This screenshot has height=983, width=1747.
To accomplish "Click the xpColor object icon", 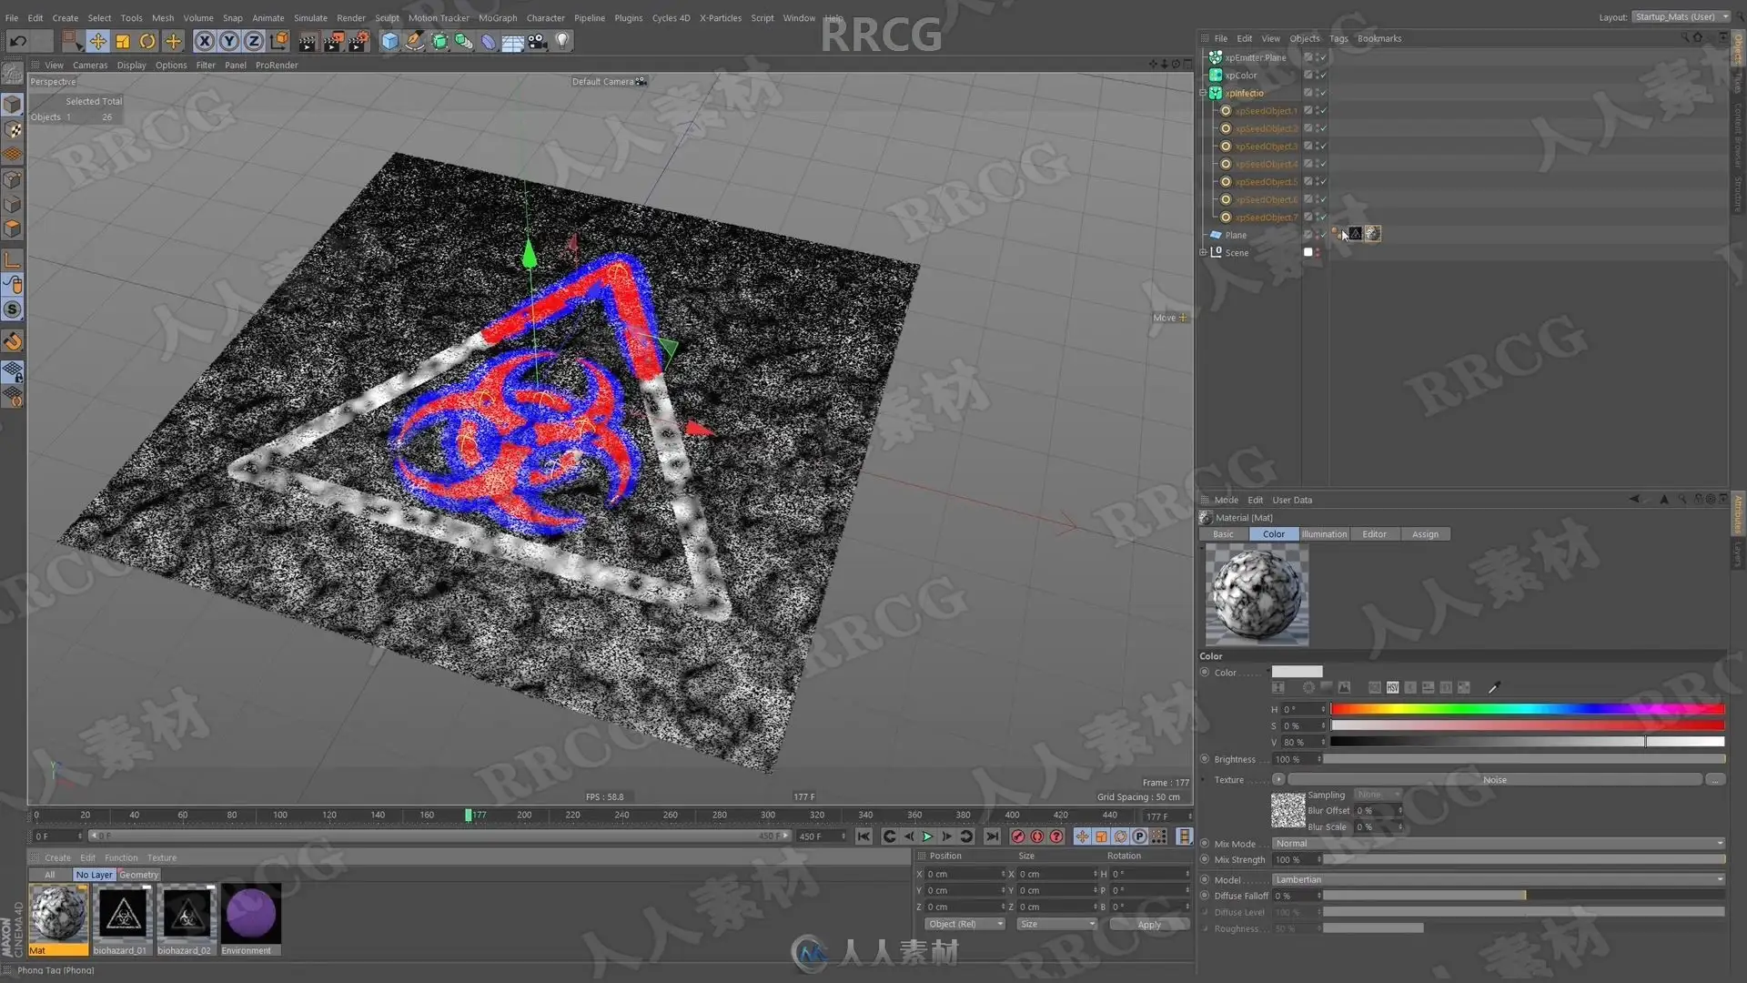I will (x=1216, y=76).
